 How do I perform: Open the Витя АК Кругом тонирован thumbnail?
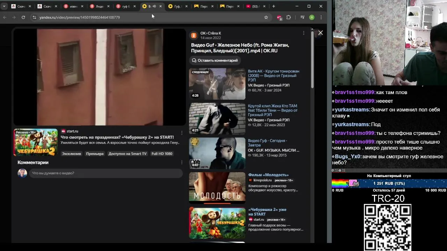coord(217,84)
